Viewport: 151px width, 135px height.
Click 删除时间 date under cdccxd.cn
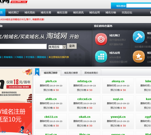coord(85,103)
